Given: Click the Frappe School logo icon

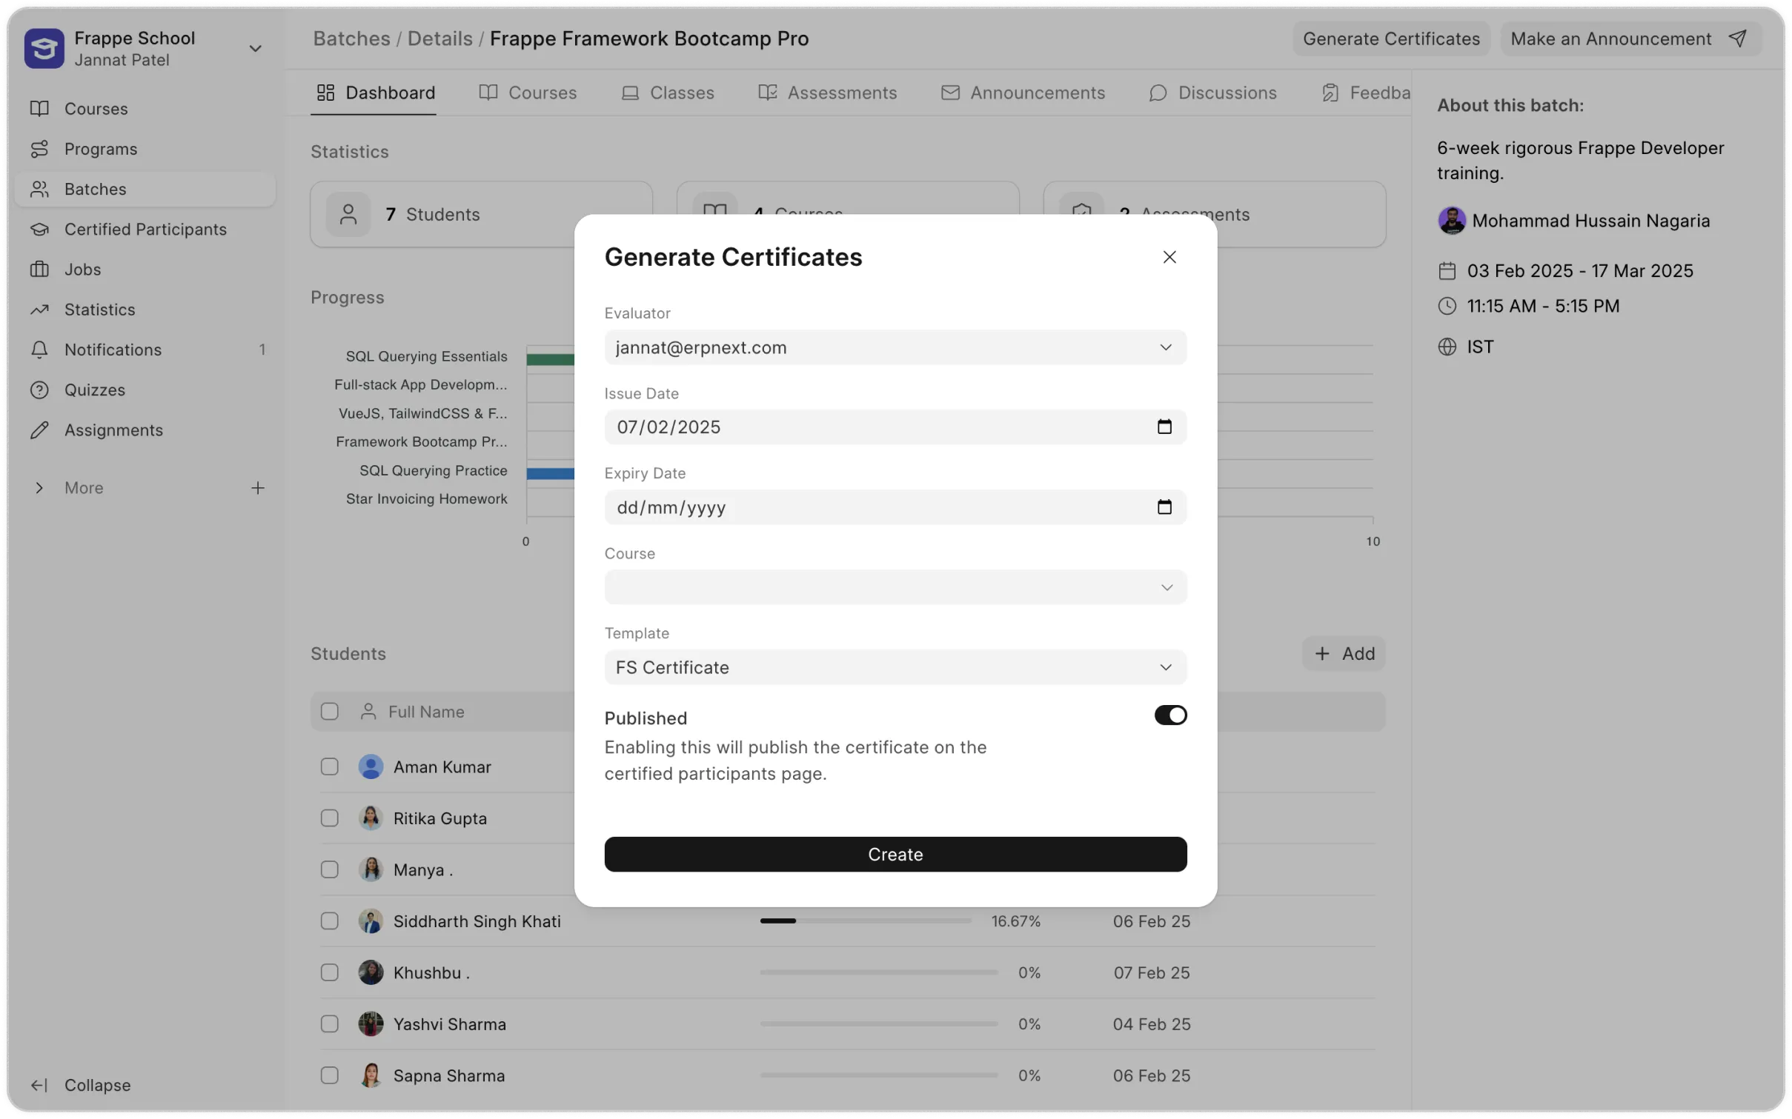Looking at the screenshot, I should pyautogui.click(x=44, y=49).
